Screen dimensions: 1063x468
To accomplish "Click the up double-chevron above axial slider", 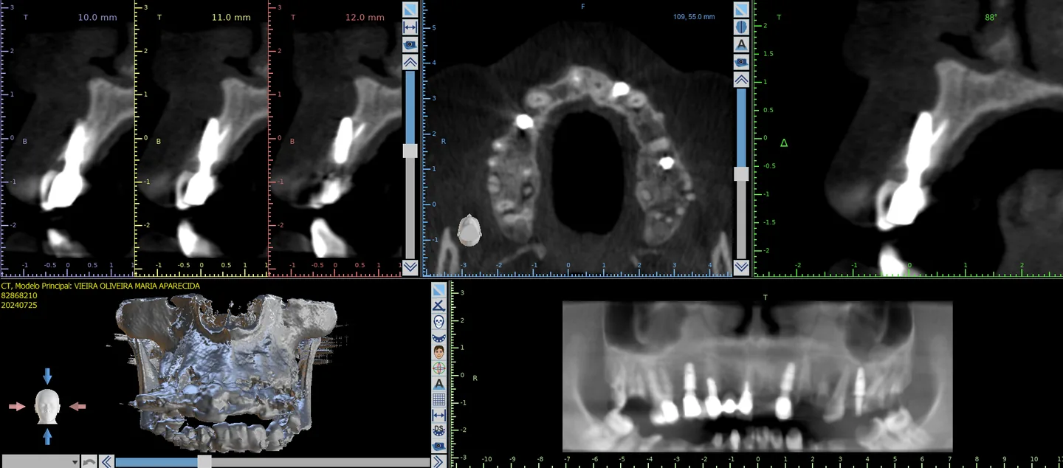I will 742,80.
